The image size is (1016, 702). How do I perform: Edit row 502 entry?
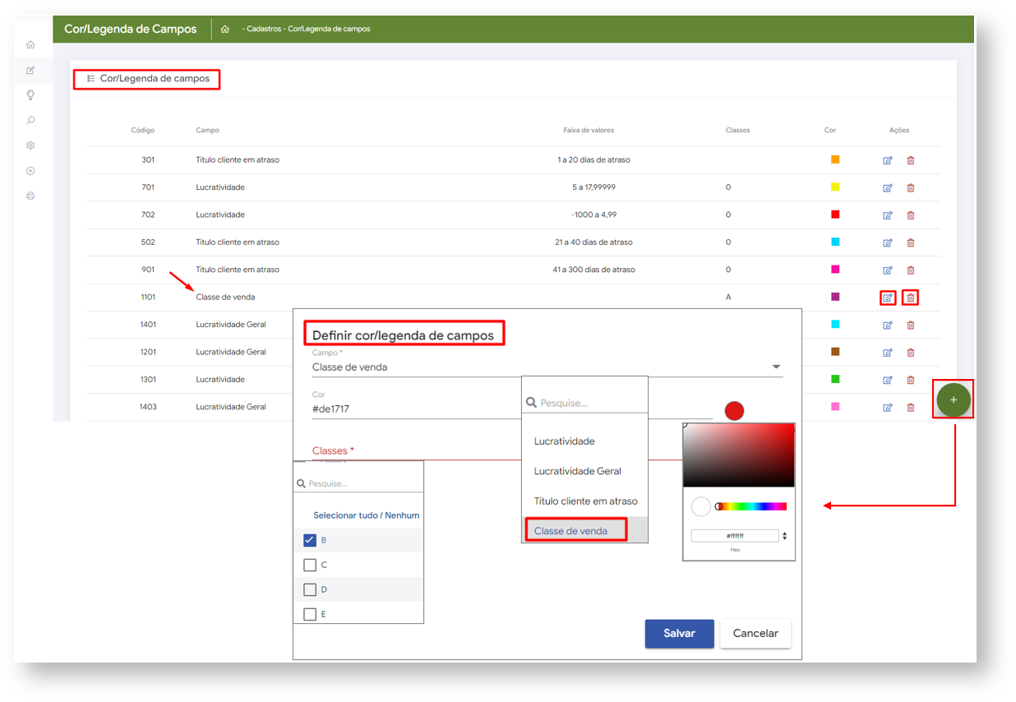click(888, 242)
